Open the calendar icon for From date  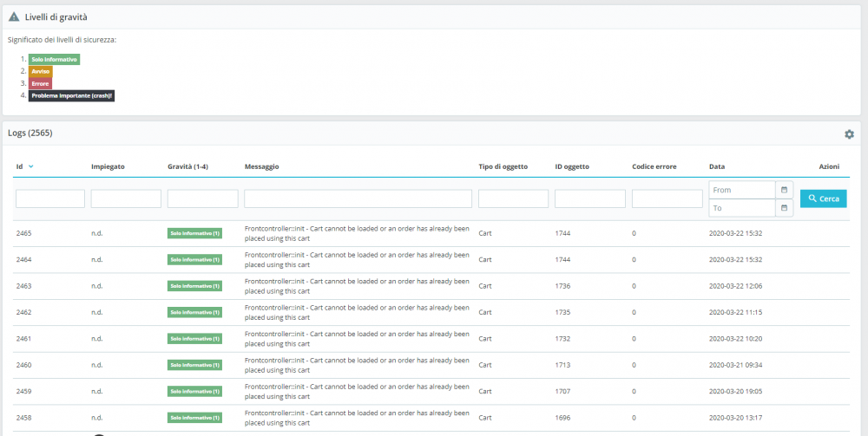[x=783, y=190]
